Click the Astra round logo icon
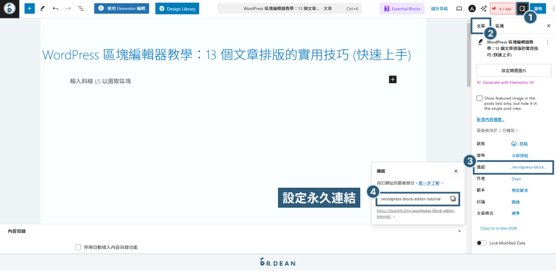Screen dimensions: 556x271 click(472, 8)
